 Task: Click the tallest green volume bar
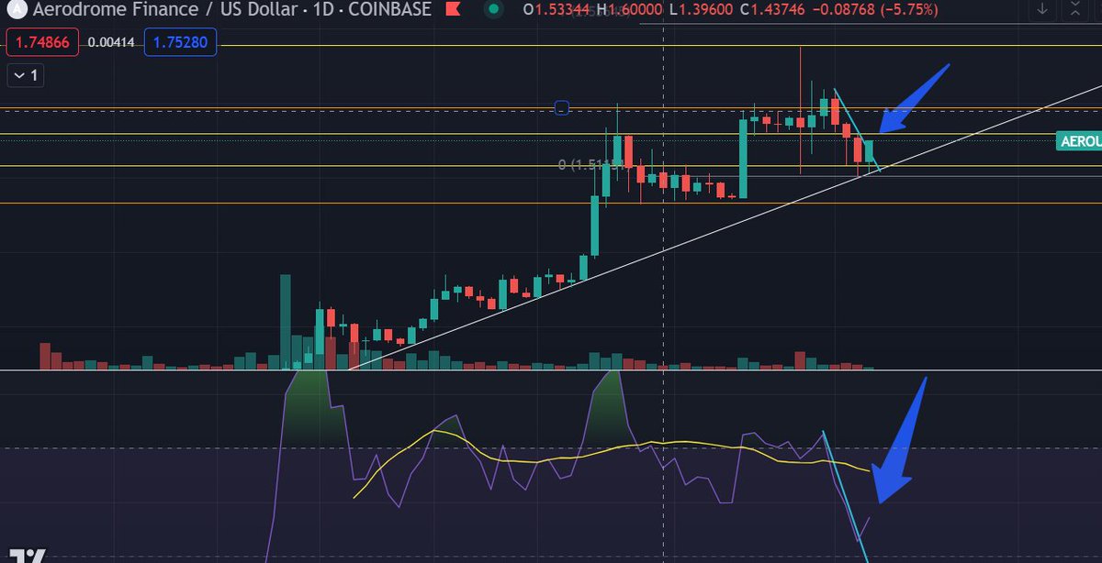click(286, 322)
